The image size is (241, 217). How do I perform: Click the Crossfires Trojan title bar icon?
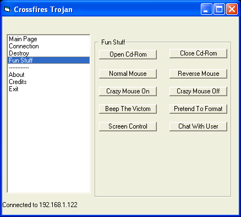pos(7,9)
